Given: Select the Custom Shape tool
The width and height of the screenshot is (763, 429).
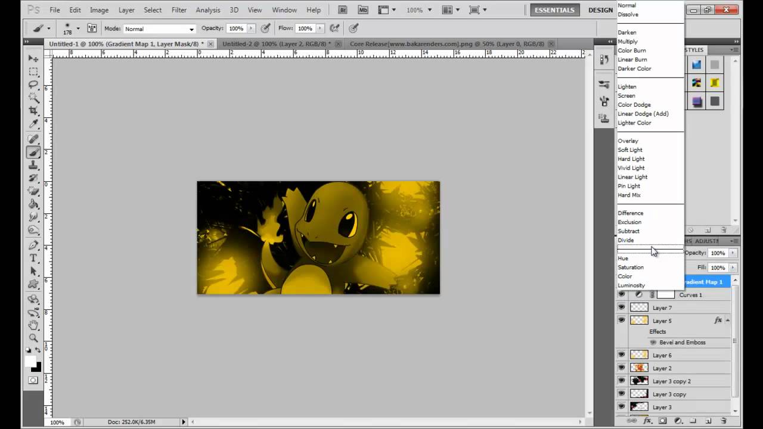Looking at the screenshot, I should coord(33,284).
